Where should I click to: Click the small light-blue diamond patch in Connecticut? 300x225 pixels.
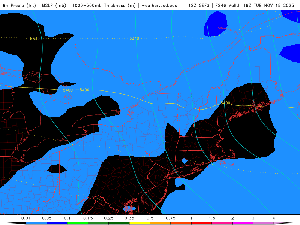(x=184, y=161)
